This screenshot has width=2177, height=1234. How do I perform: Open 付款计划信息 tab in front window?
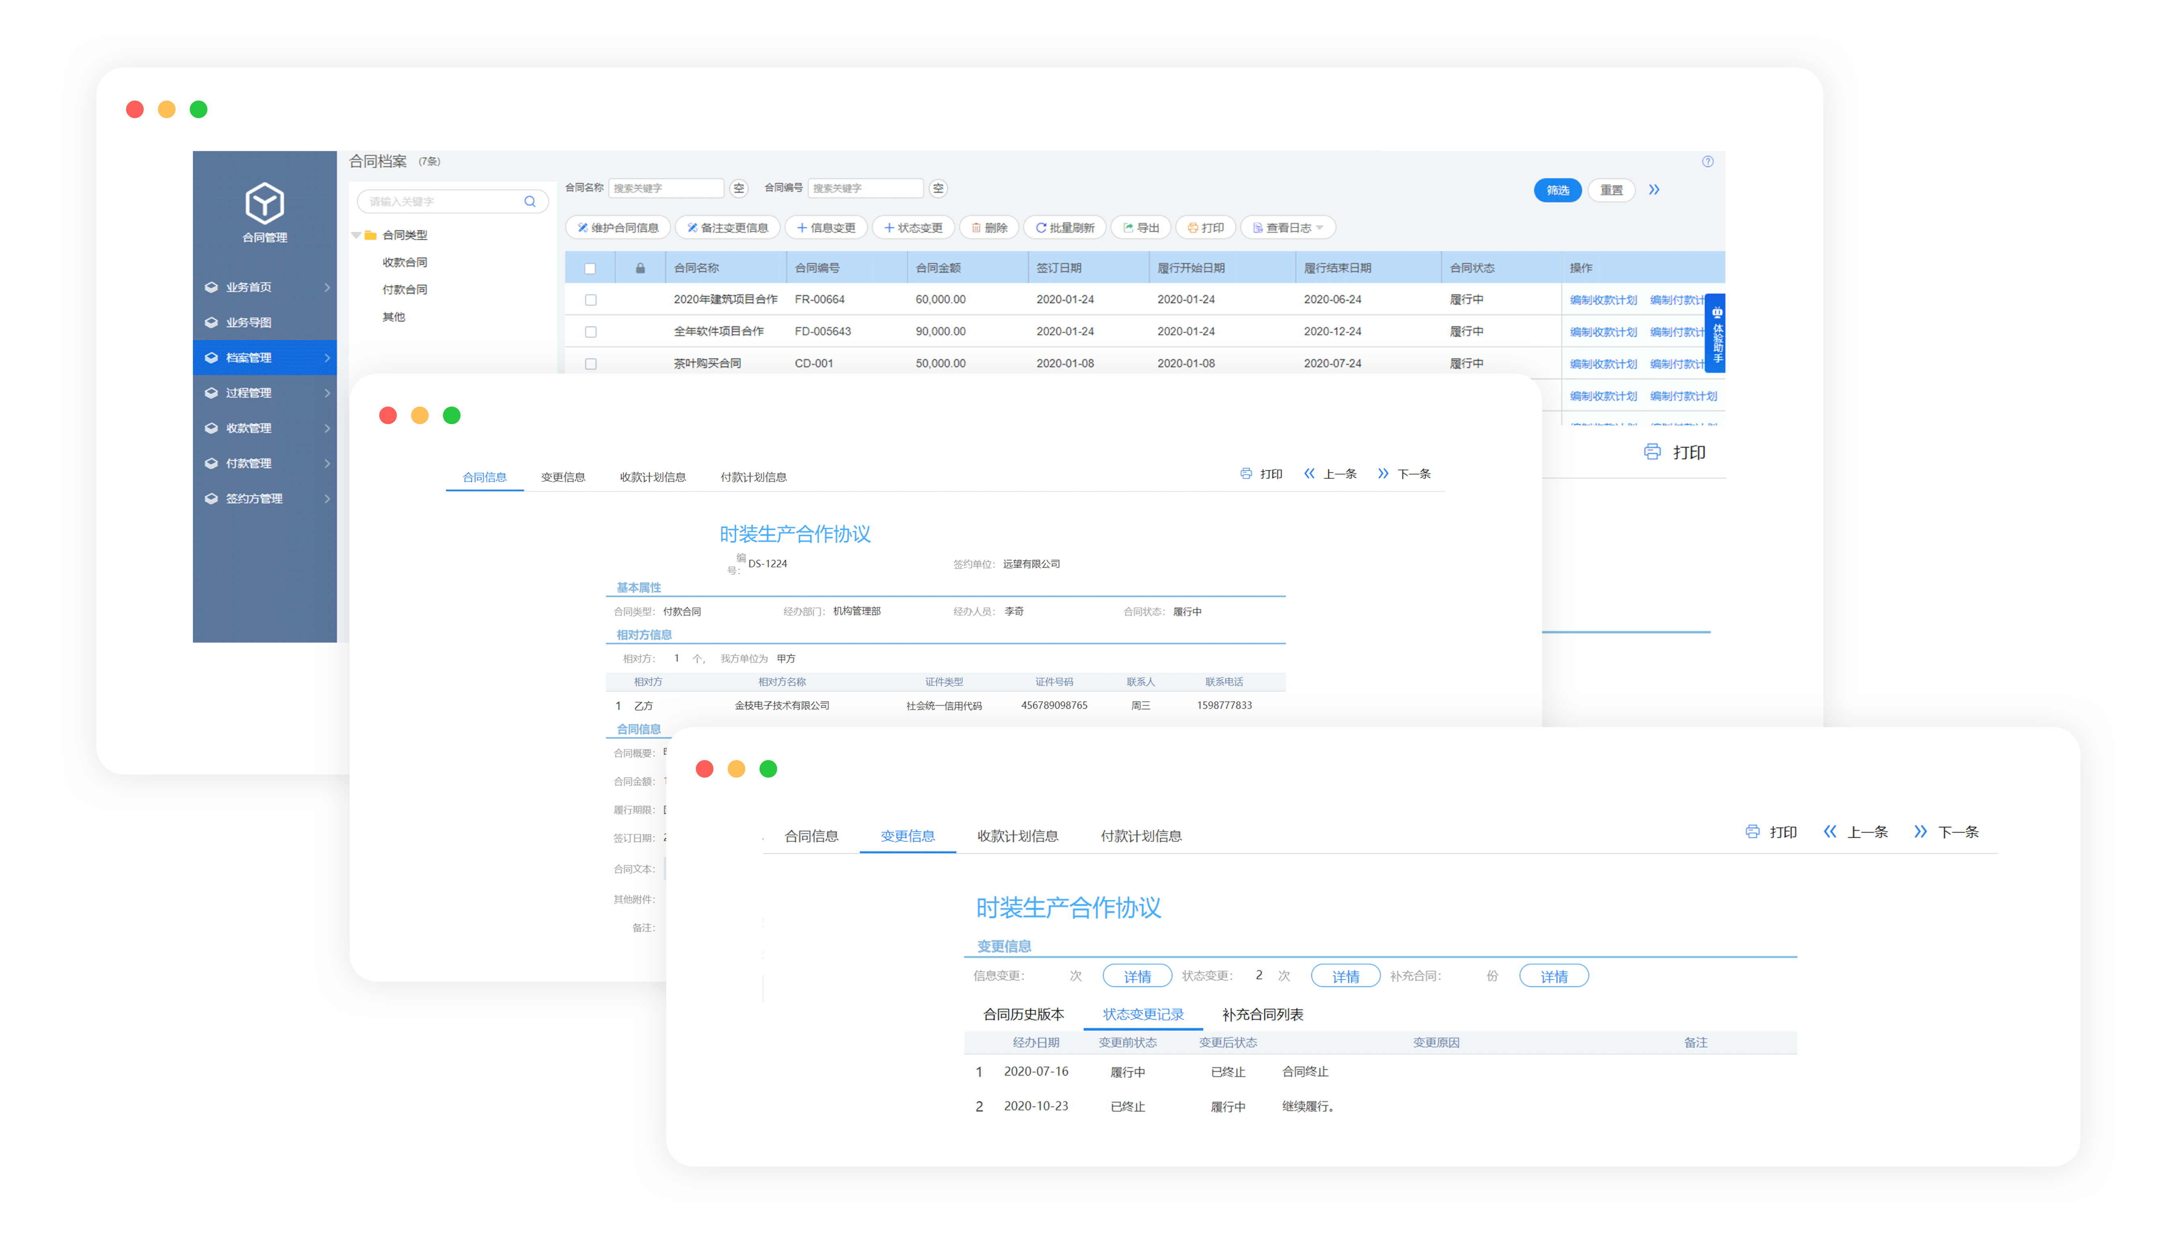(x=1141, y=836)
